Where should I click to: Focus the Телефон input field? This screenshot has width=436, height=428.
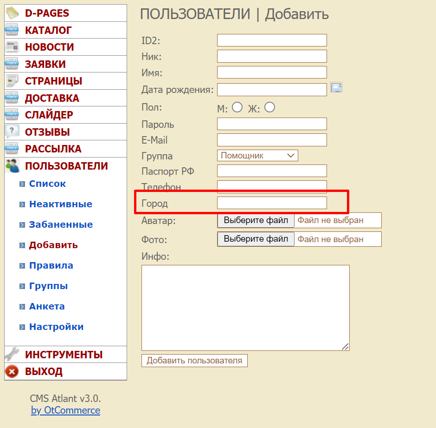(x=272, y=186)
